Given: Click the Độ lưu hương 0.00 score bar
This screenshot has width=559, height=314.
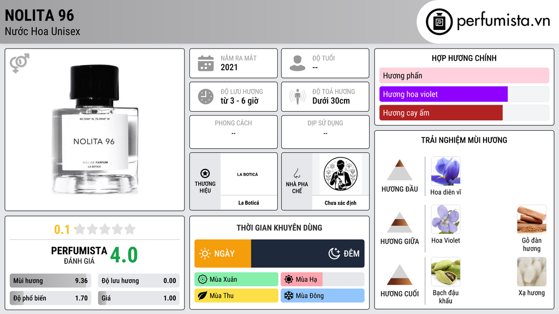Looking at the screenshot, I should pyautogui.click(x=139, y=281).
